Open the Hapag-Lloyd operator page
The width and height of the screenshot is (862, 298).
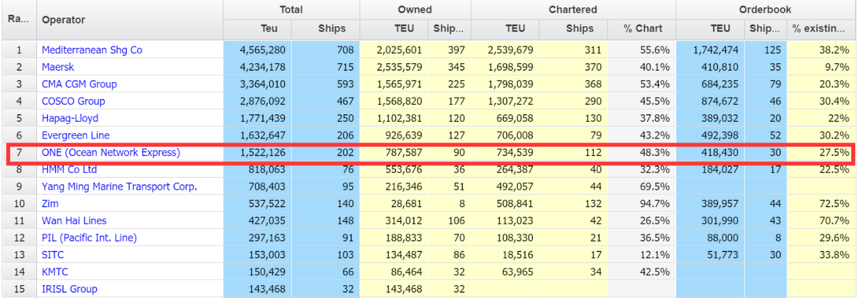tap(70, 118)
